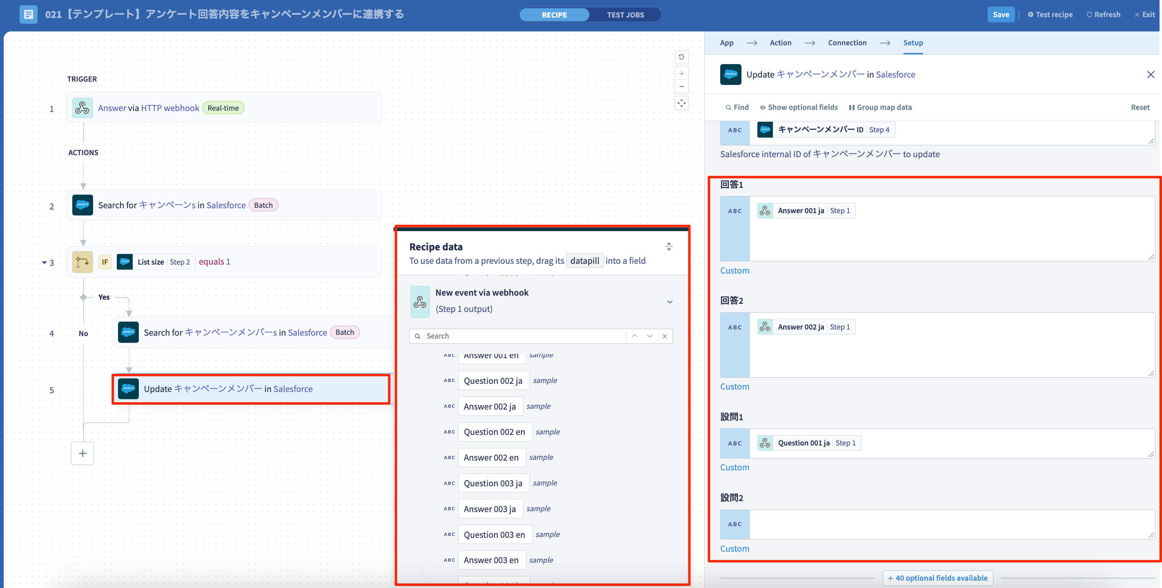Select Question 002 en datapill
This screenshot has width=1162, height=588.
pos(494,432)
